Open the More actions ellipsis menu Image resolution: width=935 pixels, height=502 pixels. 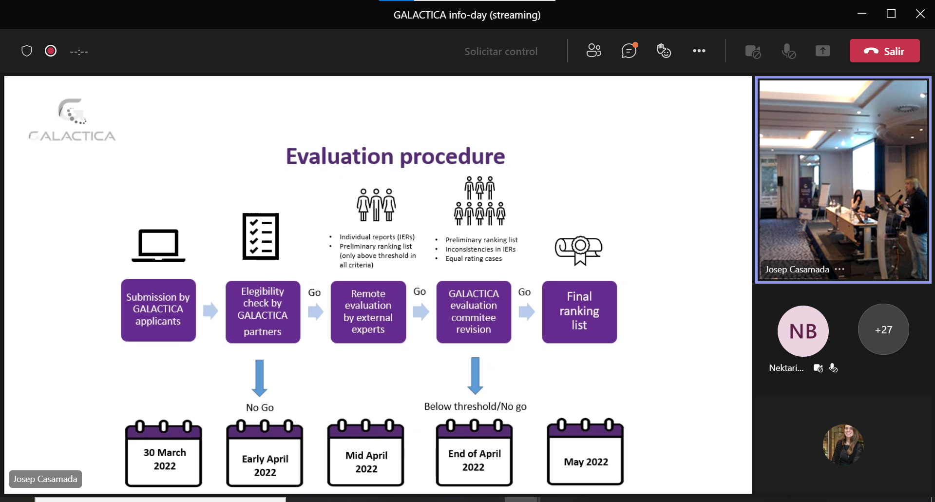699,51
